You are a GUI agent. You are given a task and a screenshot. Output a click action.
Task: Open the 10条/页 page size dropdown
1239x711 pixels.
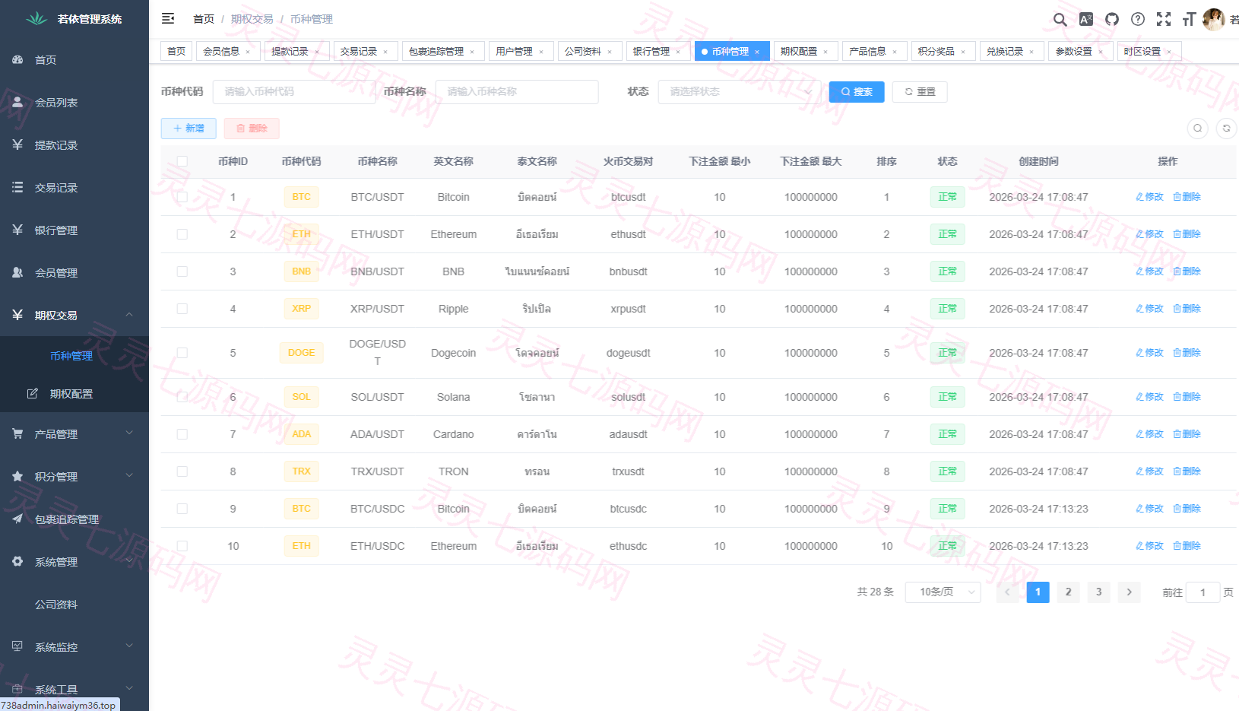tap(943, 592)
